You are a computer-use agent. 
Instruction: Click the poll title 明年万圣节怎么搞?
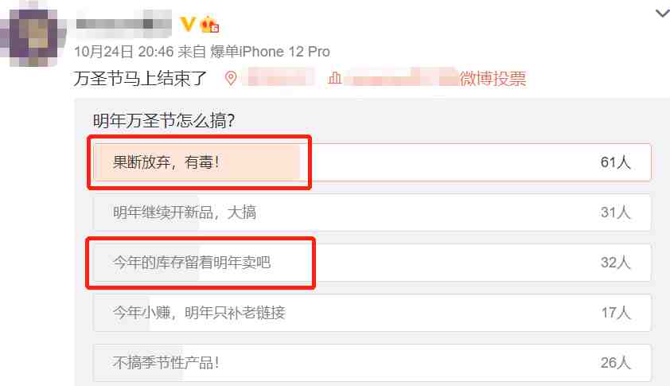[164, 120]
